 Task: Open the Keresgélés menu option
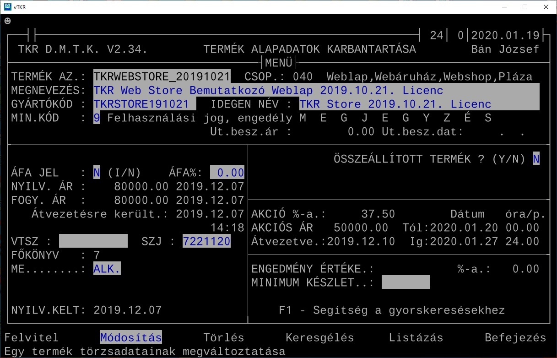tap(319, 338)
